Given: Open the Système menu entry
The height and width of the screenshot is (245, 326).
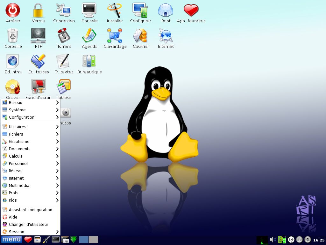Looking at the screenshot, I should (x=31, y=110).
